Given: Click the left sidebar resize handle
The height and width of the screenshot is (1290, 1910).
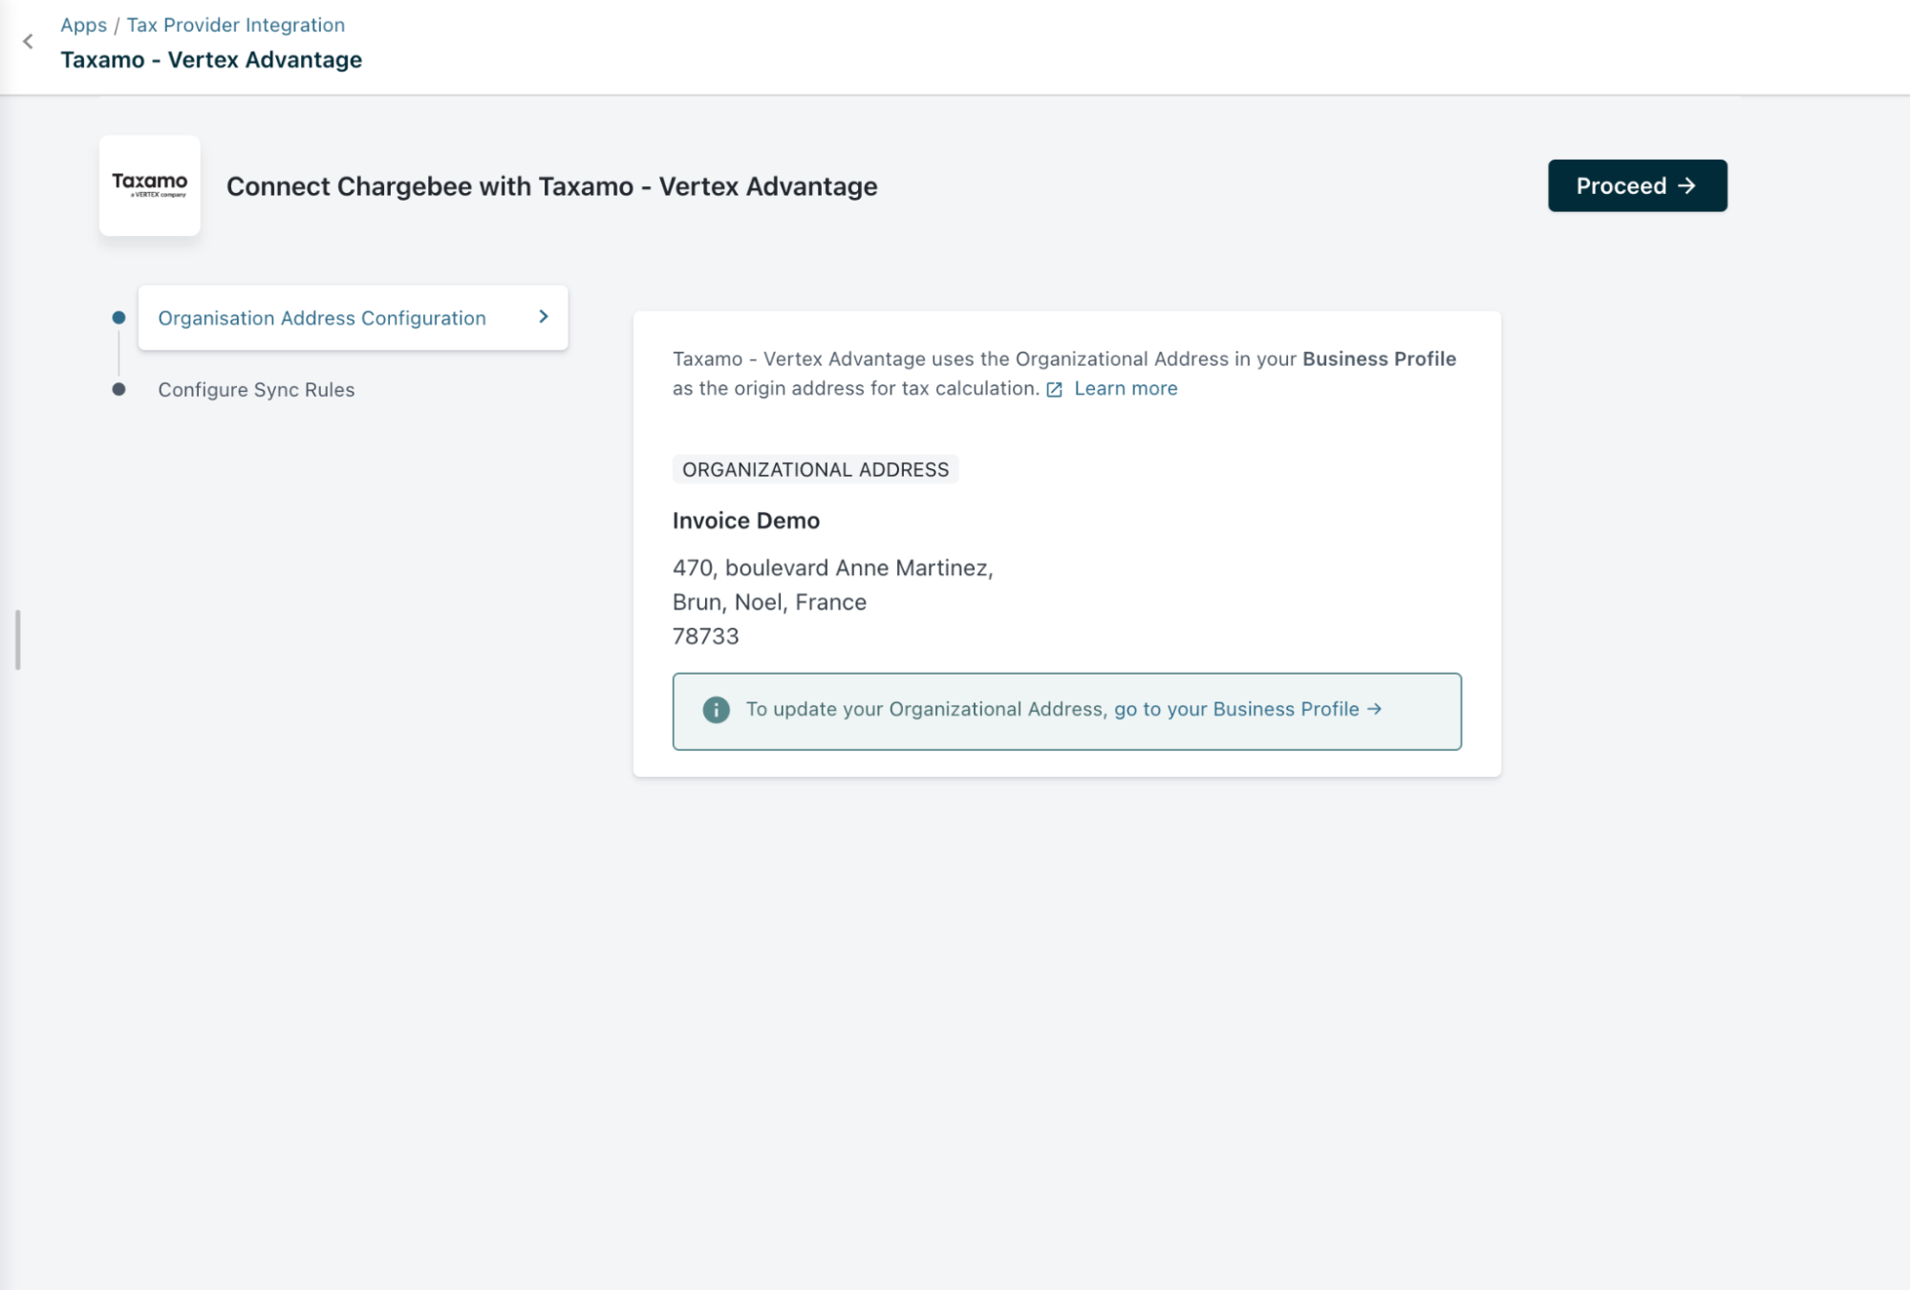Looking at the screenshot, I should pos(17,639).
